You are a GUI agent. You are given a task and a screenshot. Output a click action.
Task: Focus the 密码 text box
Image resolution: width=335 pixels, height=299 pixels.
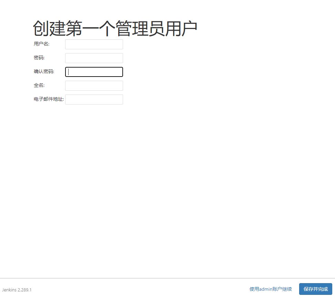point(94,58)
